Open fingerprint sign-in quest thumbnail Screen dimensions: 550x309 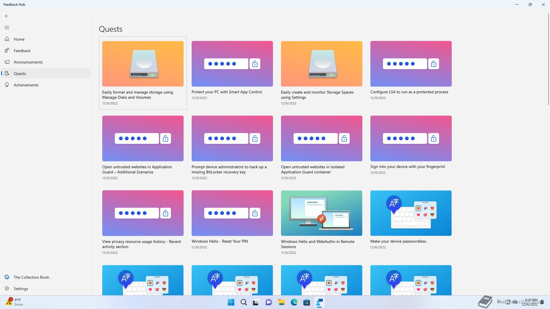coord(411,138)
